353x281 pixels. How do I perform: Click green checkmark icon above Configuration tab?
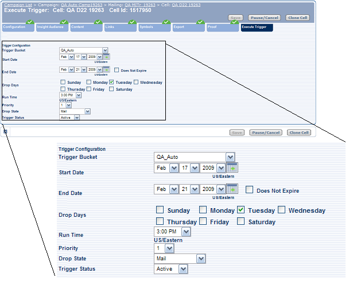29,22
